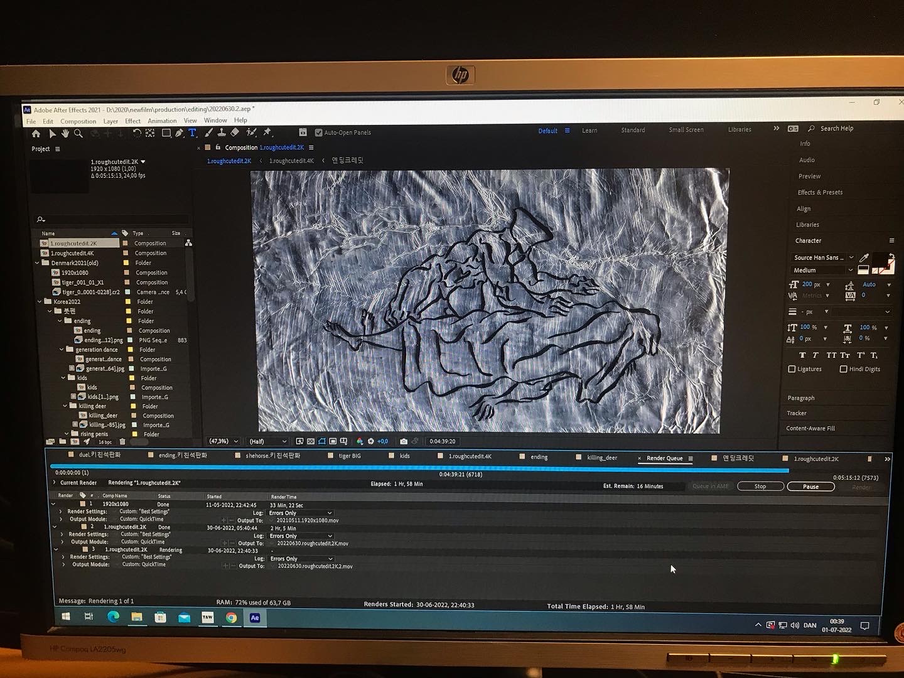
Task: Select the Clone Stamp tool
Action: coord(222,132)
